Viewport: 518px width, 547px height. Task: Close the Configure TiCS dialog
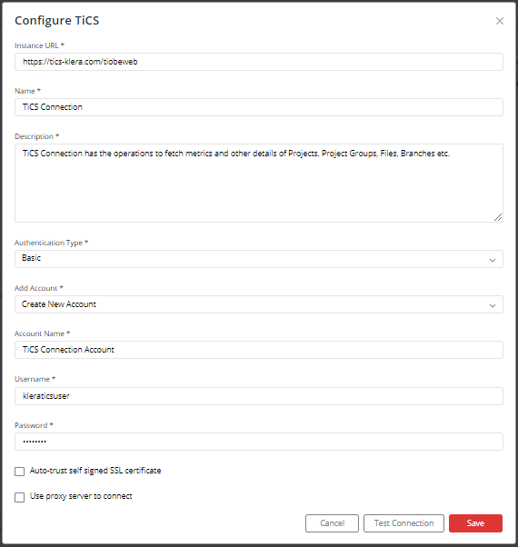(x=500, y=21)
